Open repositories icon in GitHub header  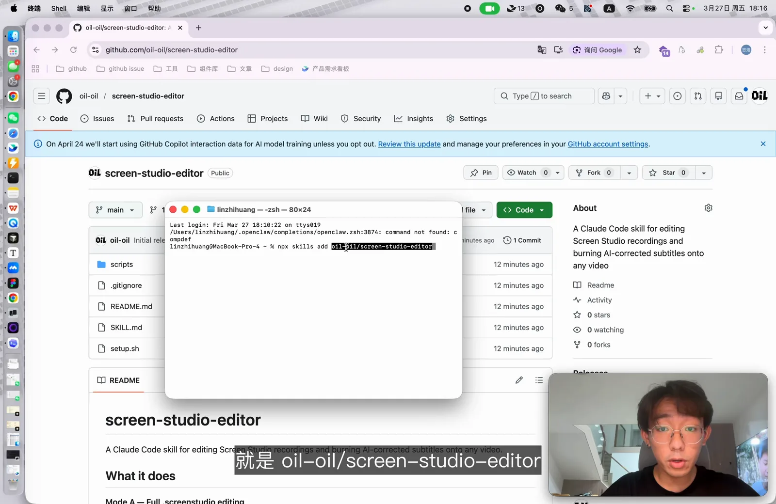pos(719,96)
